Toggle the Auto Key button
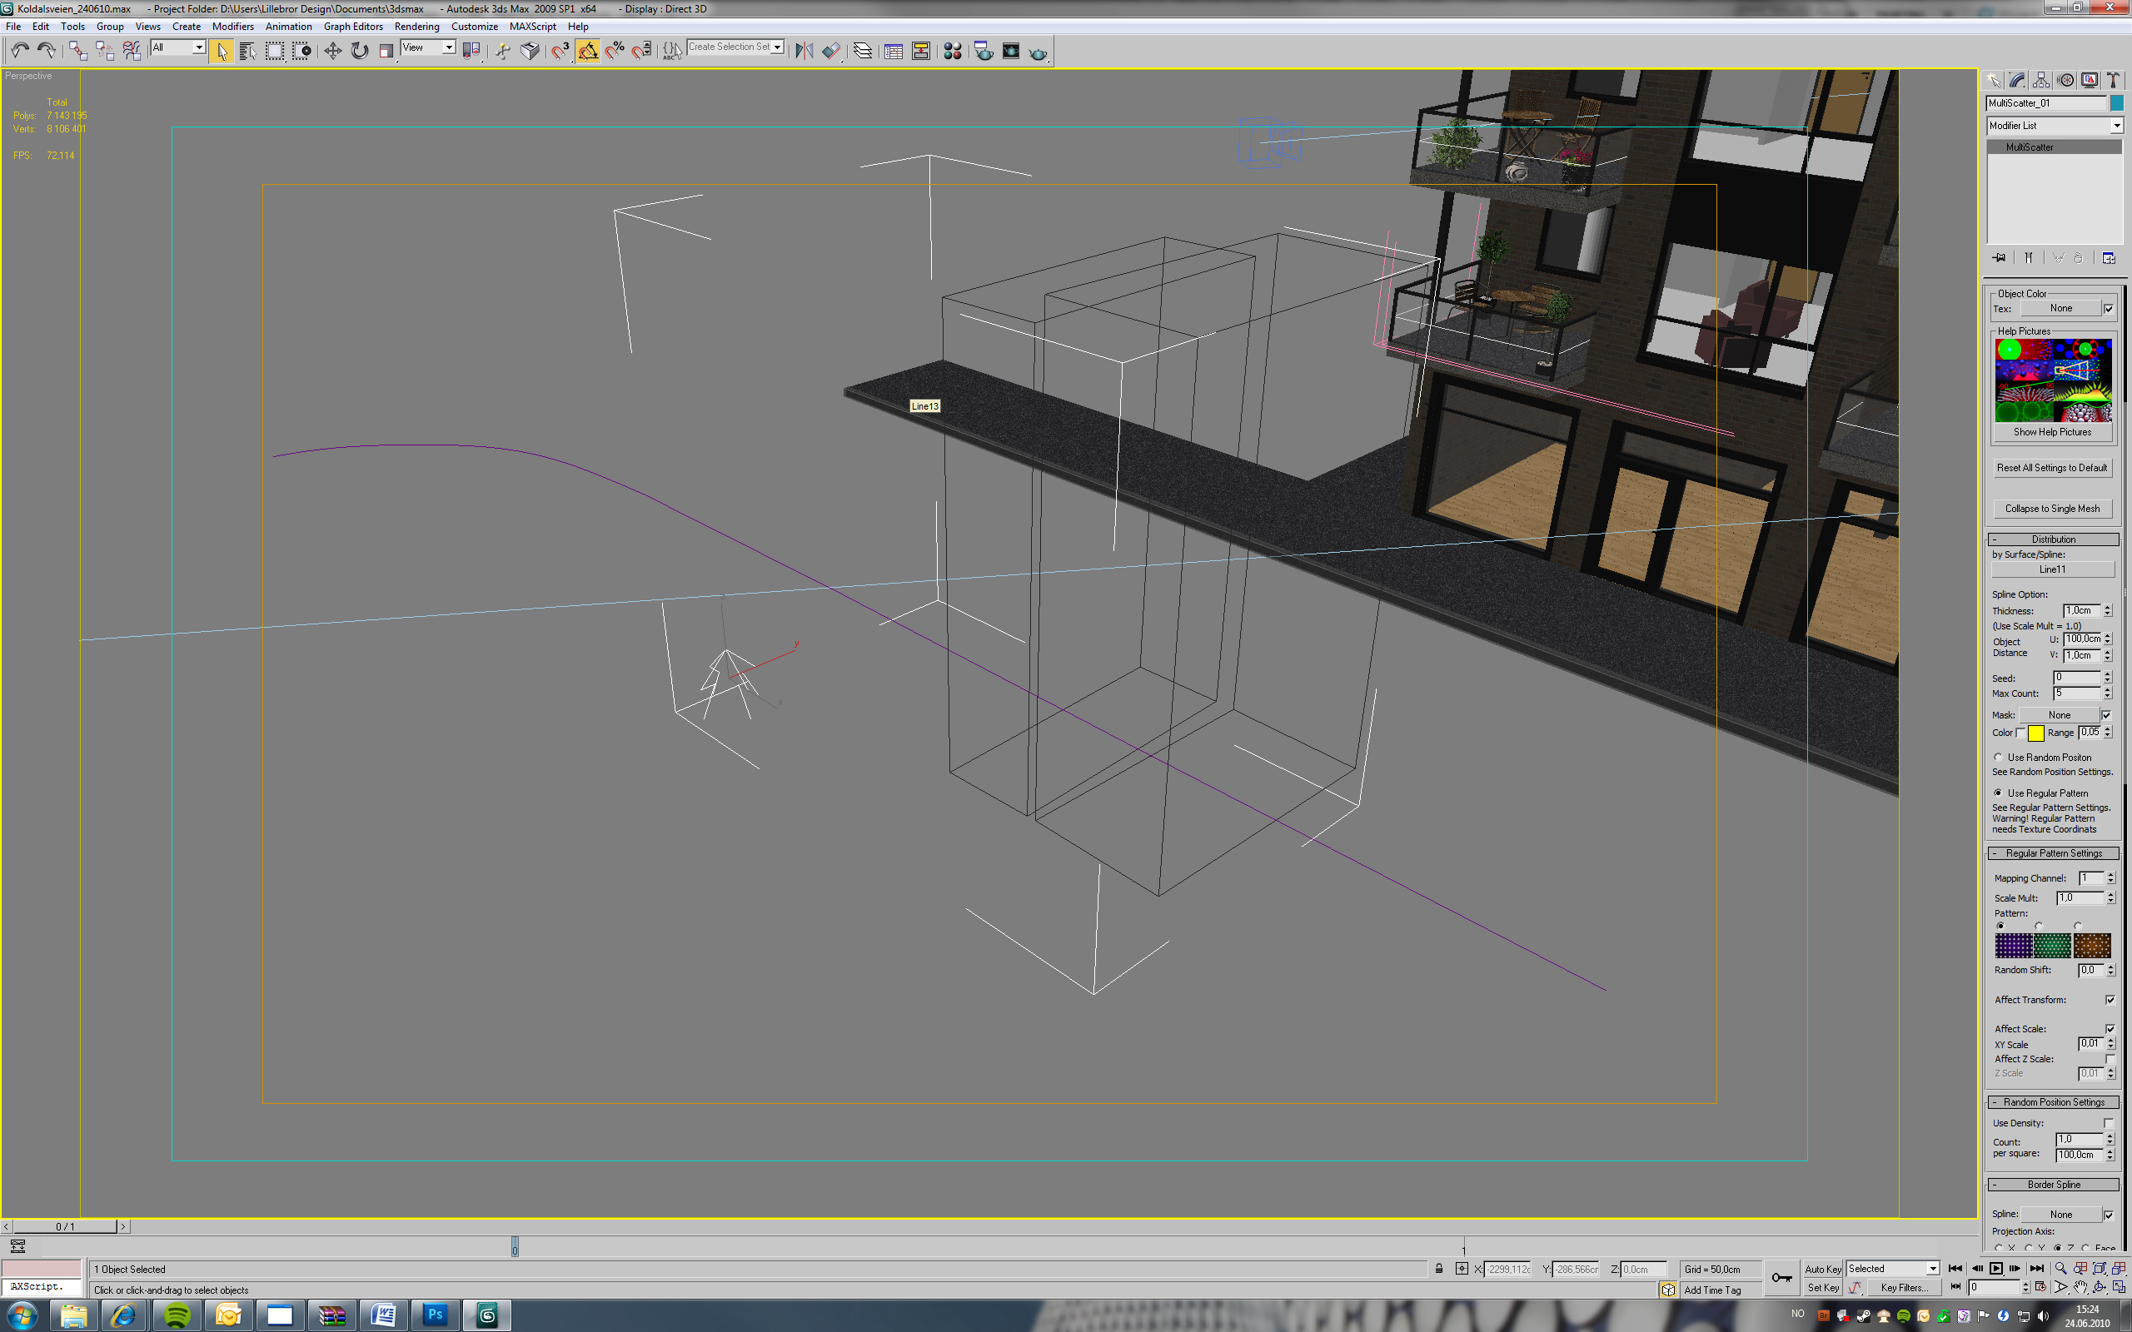This screenshot has height=1332, width=2132. pyautogui.click(x=1822, y=1269)
